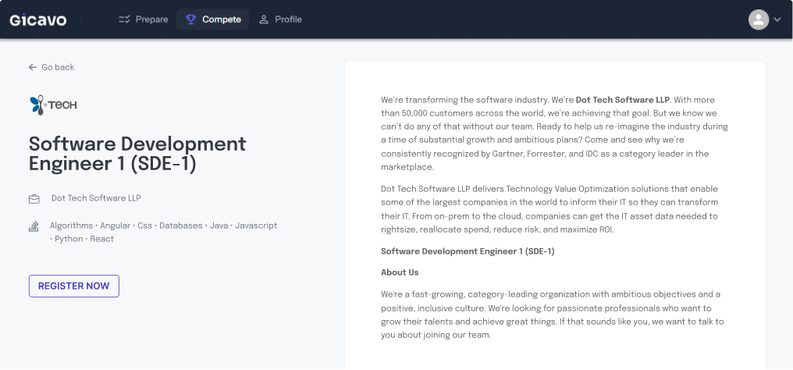Go back using the back link
The width and height of the screenshot is (793, 370).
(52, 67)
